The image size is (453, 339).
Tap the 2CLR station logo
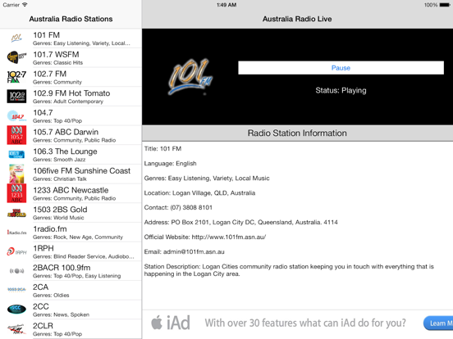click(16, 328)
